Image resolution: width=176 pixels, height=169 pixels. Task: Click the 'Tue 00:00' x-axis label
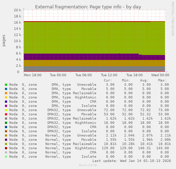coord(58,75)
